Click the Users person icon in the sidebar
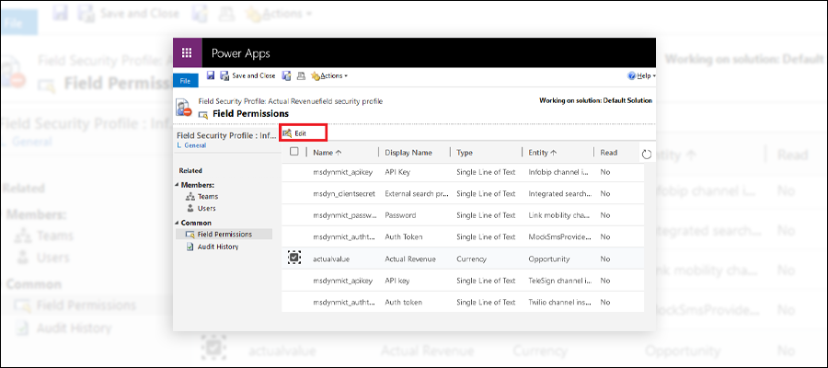Screen dimensions: 828x368 pos(190,208)
